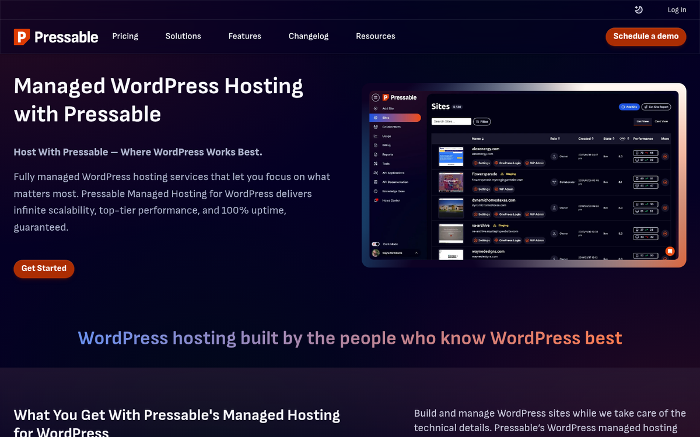Viewport: 700px width, 437px height.
Task: Click Schedule a demo
Action: (x=646, y=36)
